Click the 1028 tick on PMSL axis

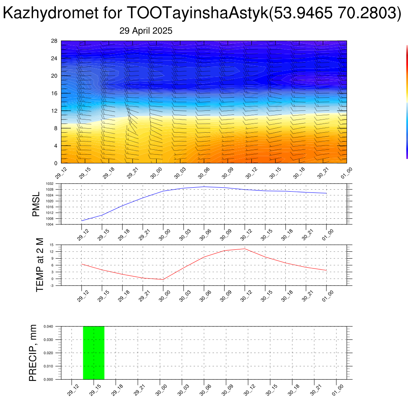(50, 189)
